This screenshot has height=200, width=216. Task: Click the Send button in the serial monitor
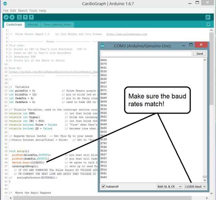pos(200,53)
